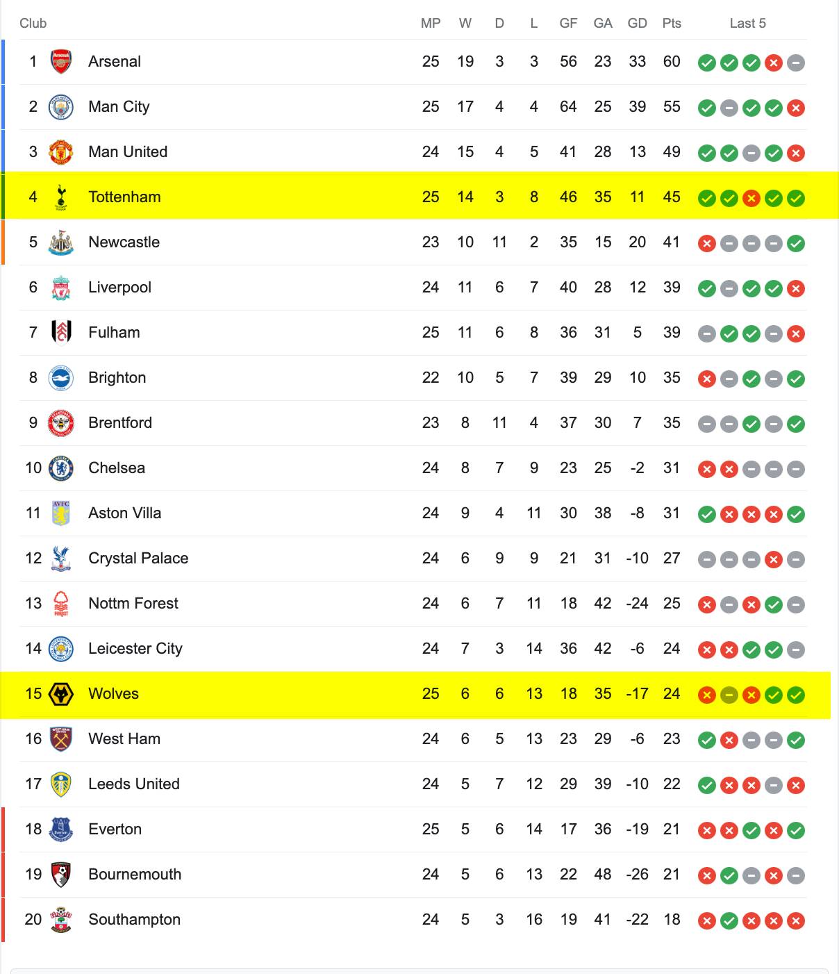The width and height of the screenshot is (839, 974).
Task: Click the Last 5 column header
Action: click(747, 24)
